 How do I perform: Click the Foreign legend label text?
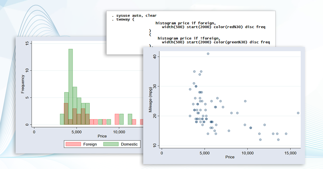point(90,144)
